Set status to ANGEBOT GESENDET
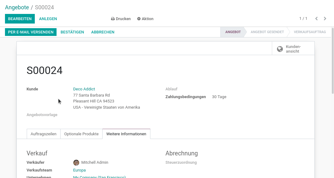This screenshot has width=334, height=178. (x=267, y=32)
